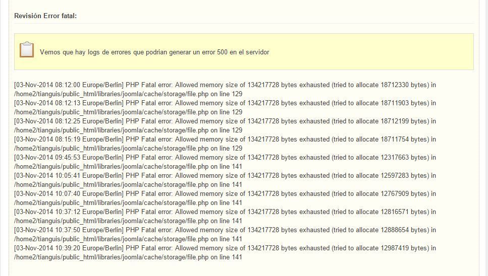
Task: Click file path under the 08:15:19 entry
Action: pyautogui.click(x=111, y=149)
